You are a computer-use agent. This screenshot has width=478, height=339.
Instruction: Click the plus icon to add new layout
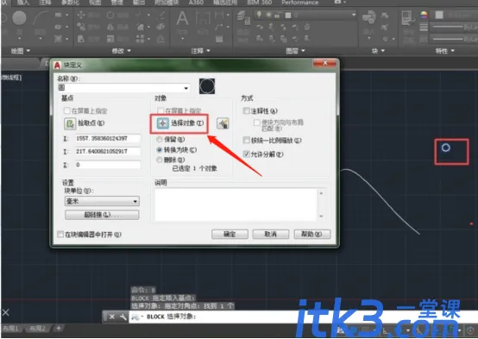point(59,329)
